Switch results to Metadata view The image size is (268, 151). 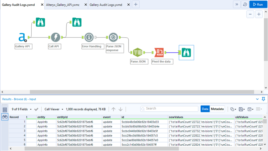217,109
